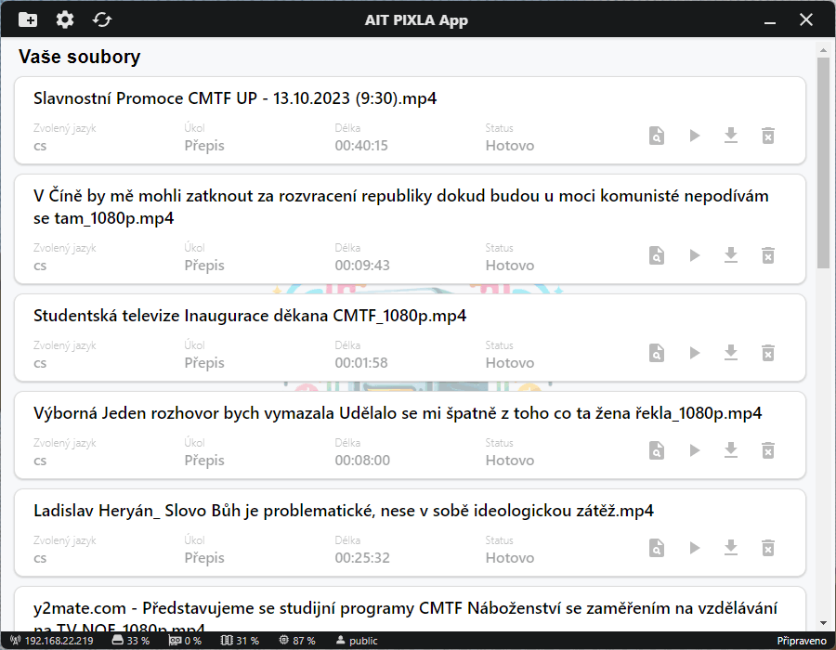Preview transcript of V Číně by mě file
The image size is (836, 650).
click(657, 255)
